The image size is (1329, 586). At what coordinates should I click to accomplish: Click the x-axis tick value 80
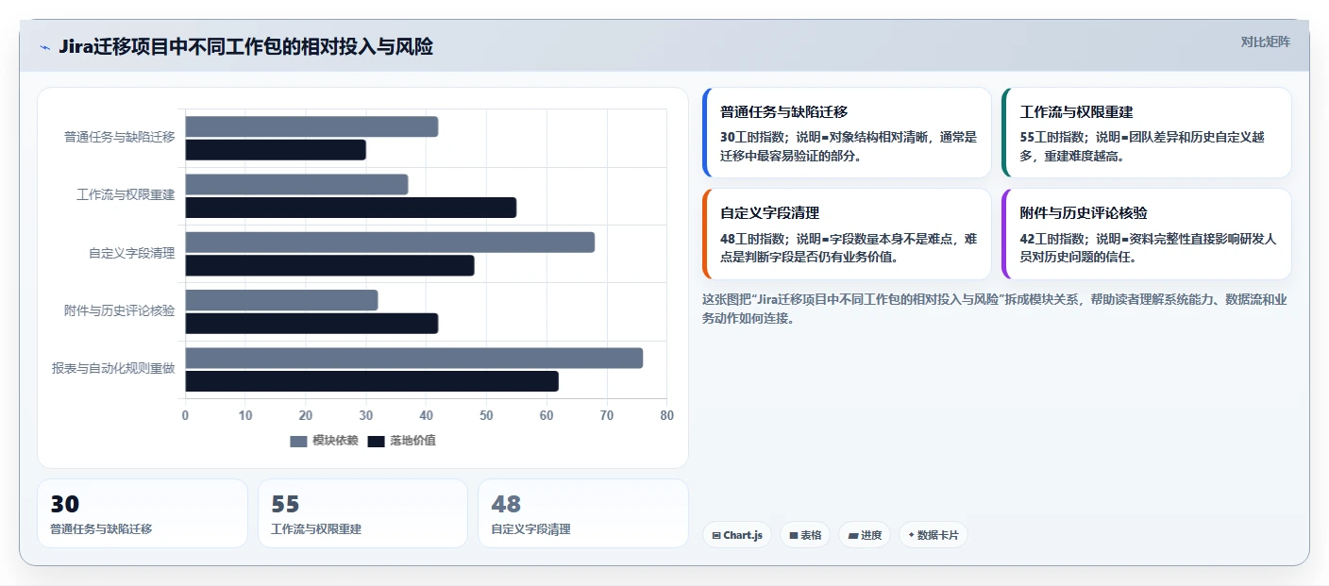[x=666, y=415]
